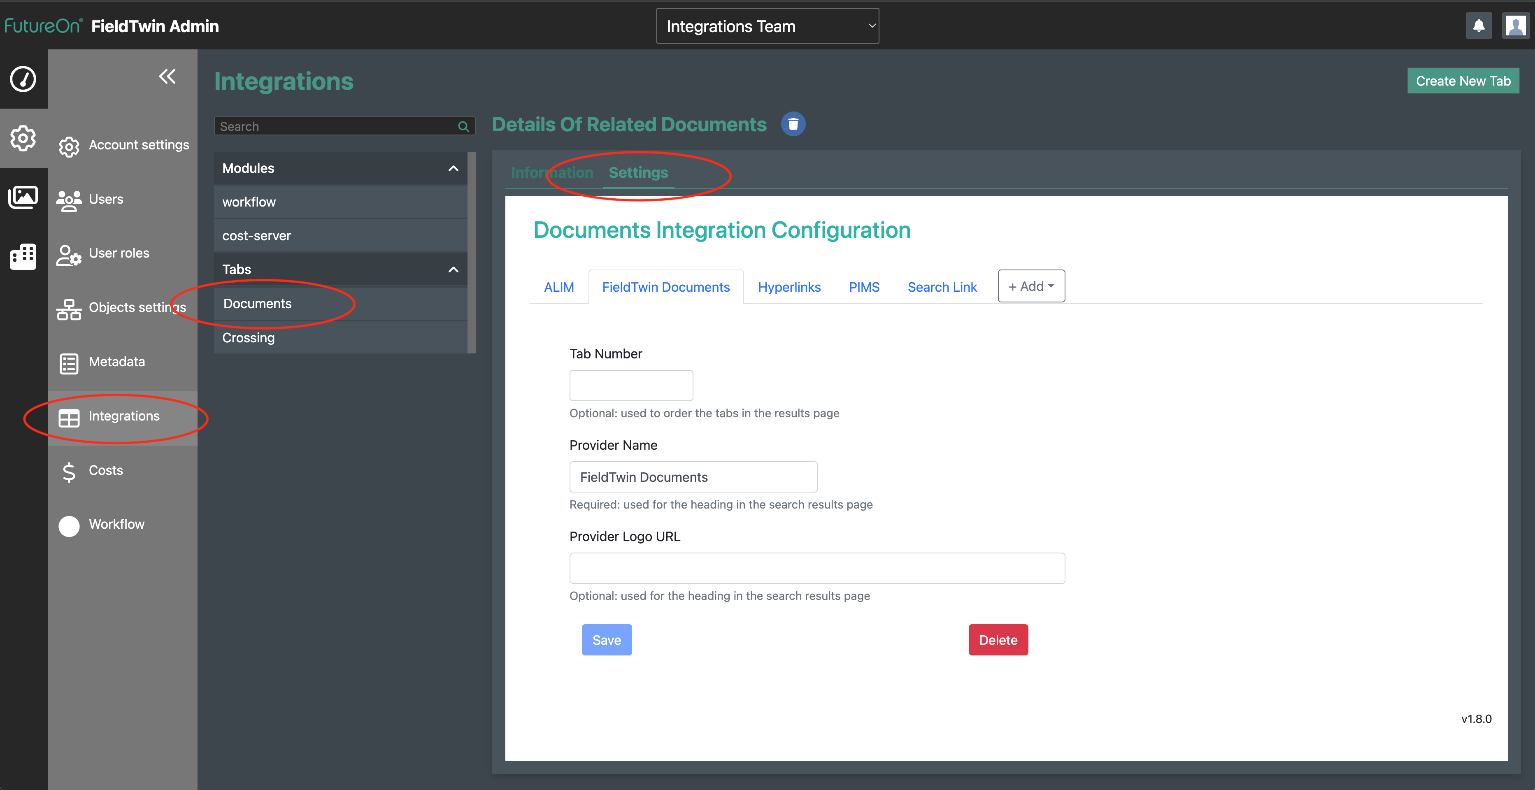The image size is (1535, 790).
Task: Select the settings gear icon in left rail
Action: (x=23, y=138)
